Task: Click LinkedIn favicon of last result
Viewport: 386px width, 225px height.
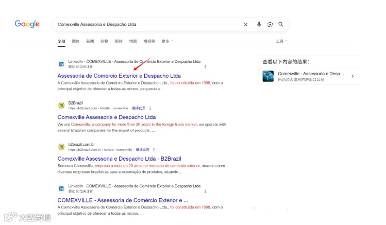Action: point(61,188)
